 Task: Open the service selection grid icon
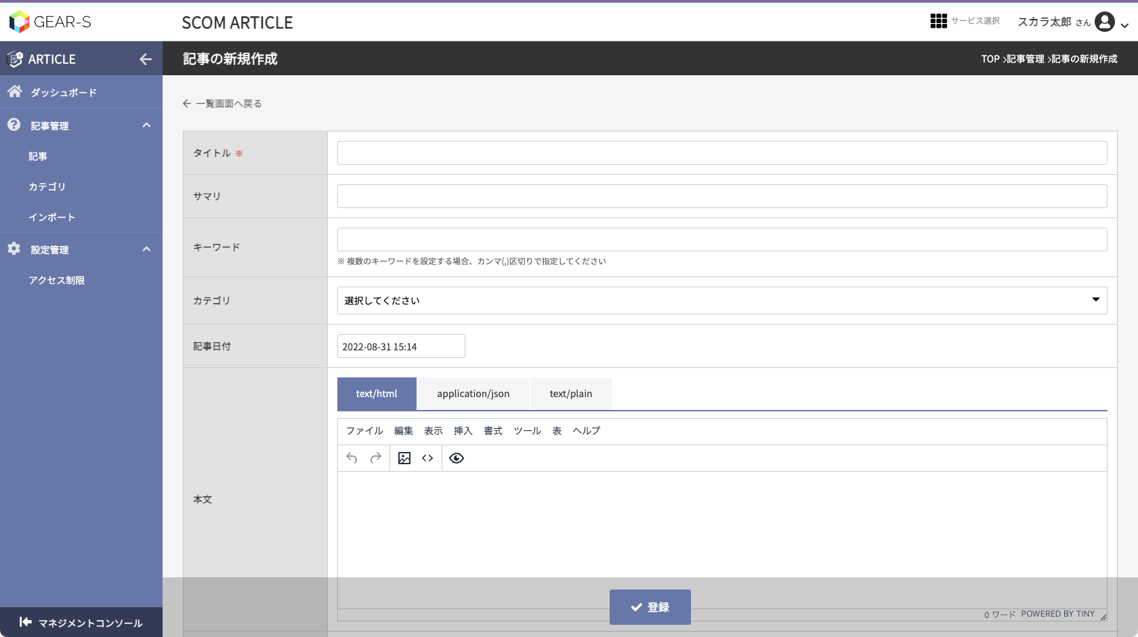(x=938, y=21)
